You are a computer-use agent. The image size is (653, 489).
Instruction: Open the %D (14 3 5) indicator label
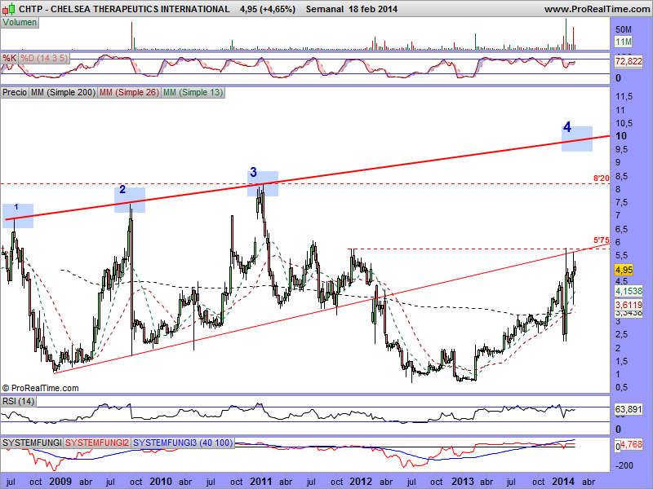coord(44,58)
